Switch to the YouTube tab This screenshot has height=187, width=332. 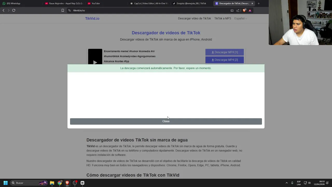[106, 3]
